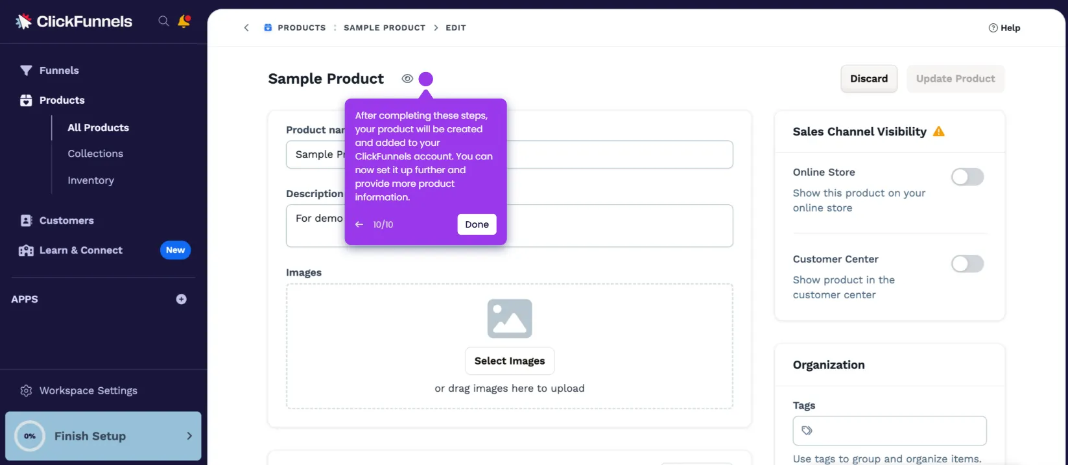Screen dimensions: 1068x465
Task: Click the Images label
Action: [x=303, y=272]
